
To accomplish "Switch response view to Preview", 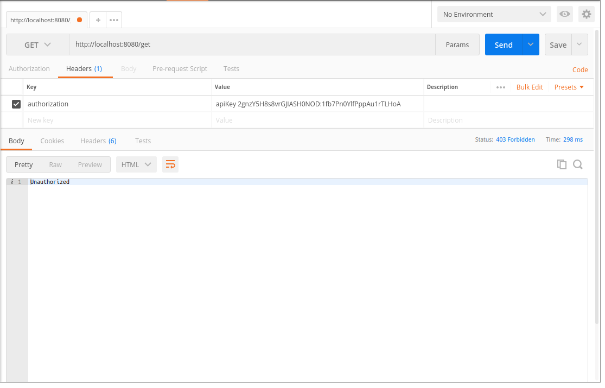I will click(x=90, y=164).
